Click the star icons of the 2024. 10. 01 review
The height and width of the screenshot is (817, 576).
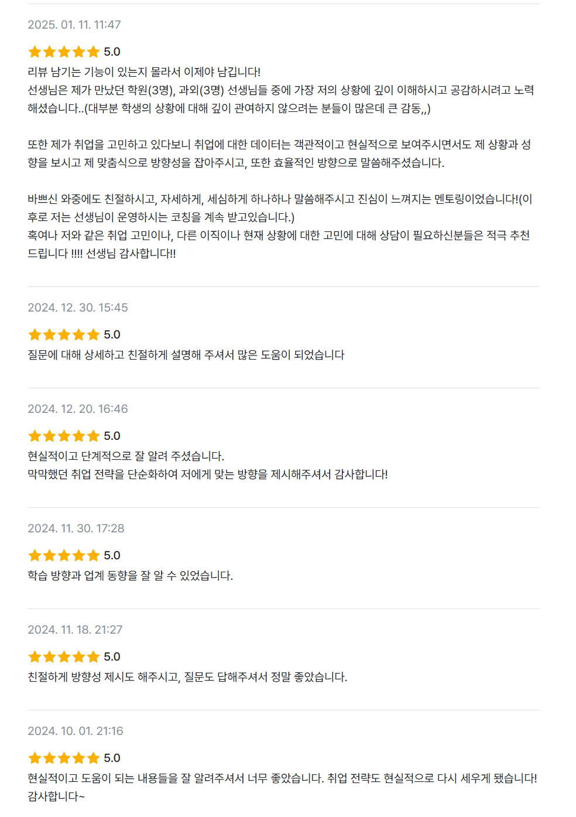click(x=64, y=758)
